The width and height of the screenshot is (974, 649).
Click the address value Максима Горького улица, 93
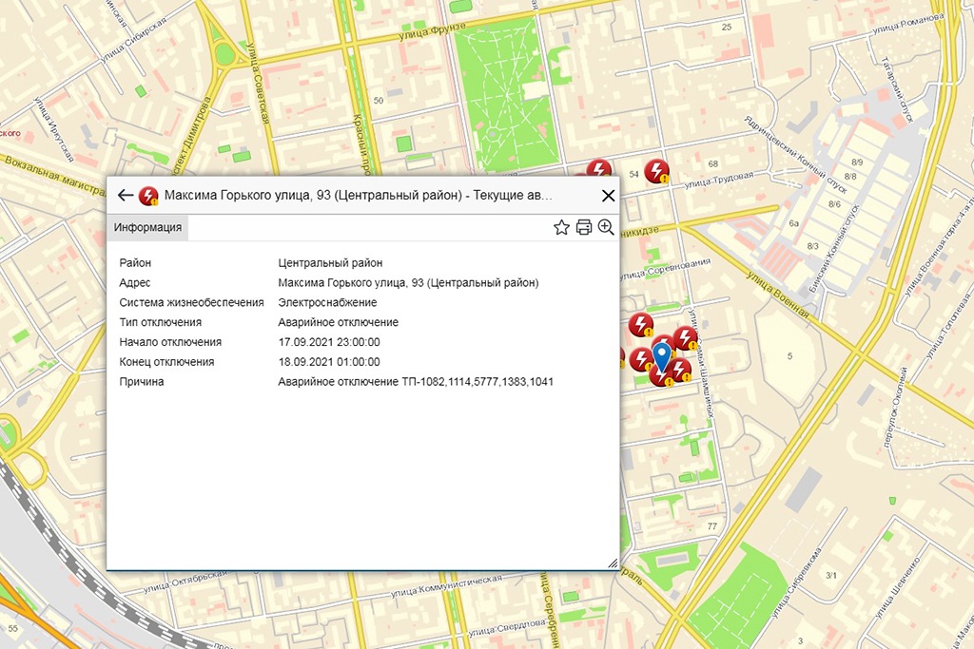point(408,282)
